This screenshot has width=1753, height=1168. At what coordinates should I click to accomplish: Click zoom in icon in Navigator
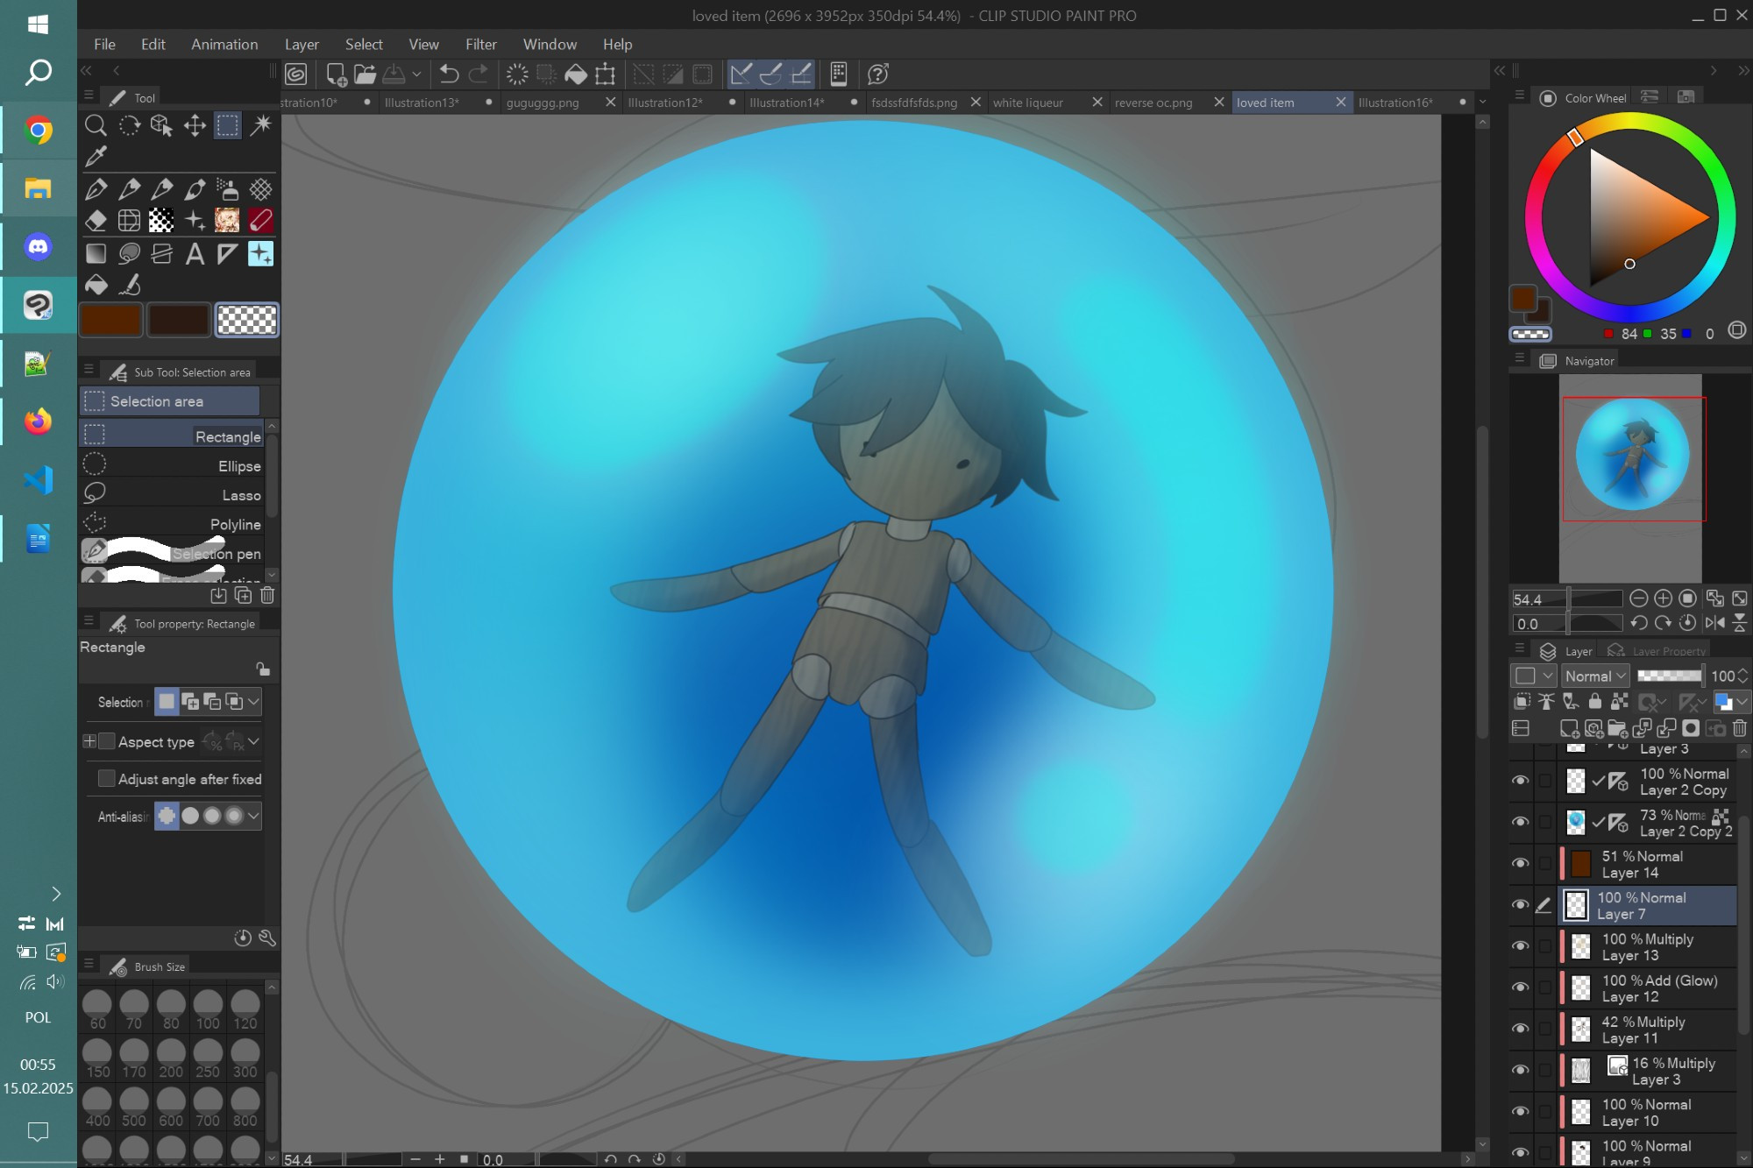click(1663, 598)
